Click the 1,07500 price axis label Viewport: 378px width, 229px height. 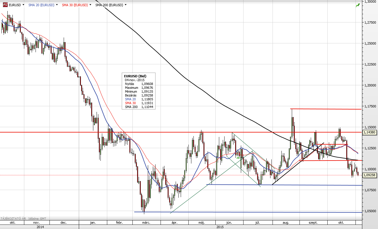pos(371,190)
